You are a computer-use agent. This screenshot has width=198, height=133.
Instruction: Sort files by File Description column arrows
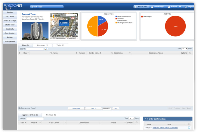coord(130,53)
